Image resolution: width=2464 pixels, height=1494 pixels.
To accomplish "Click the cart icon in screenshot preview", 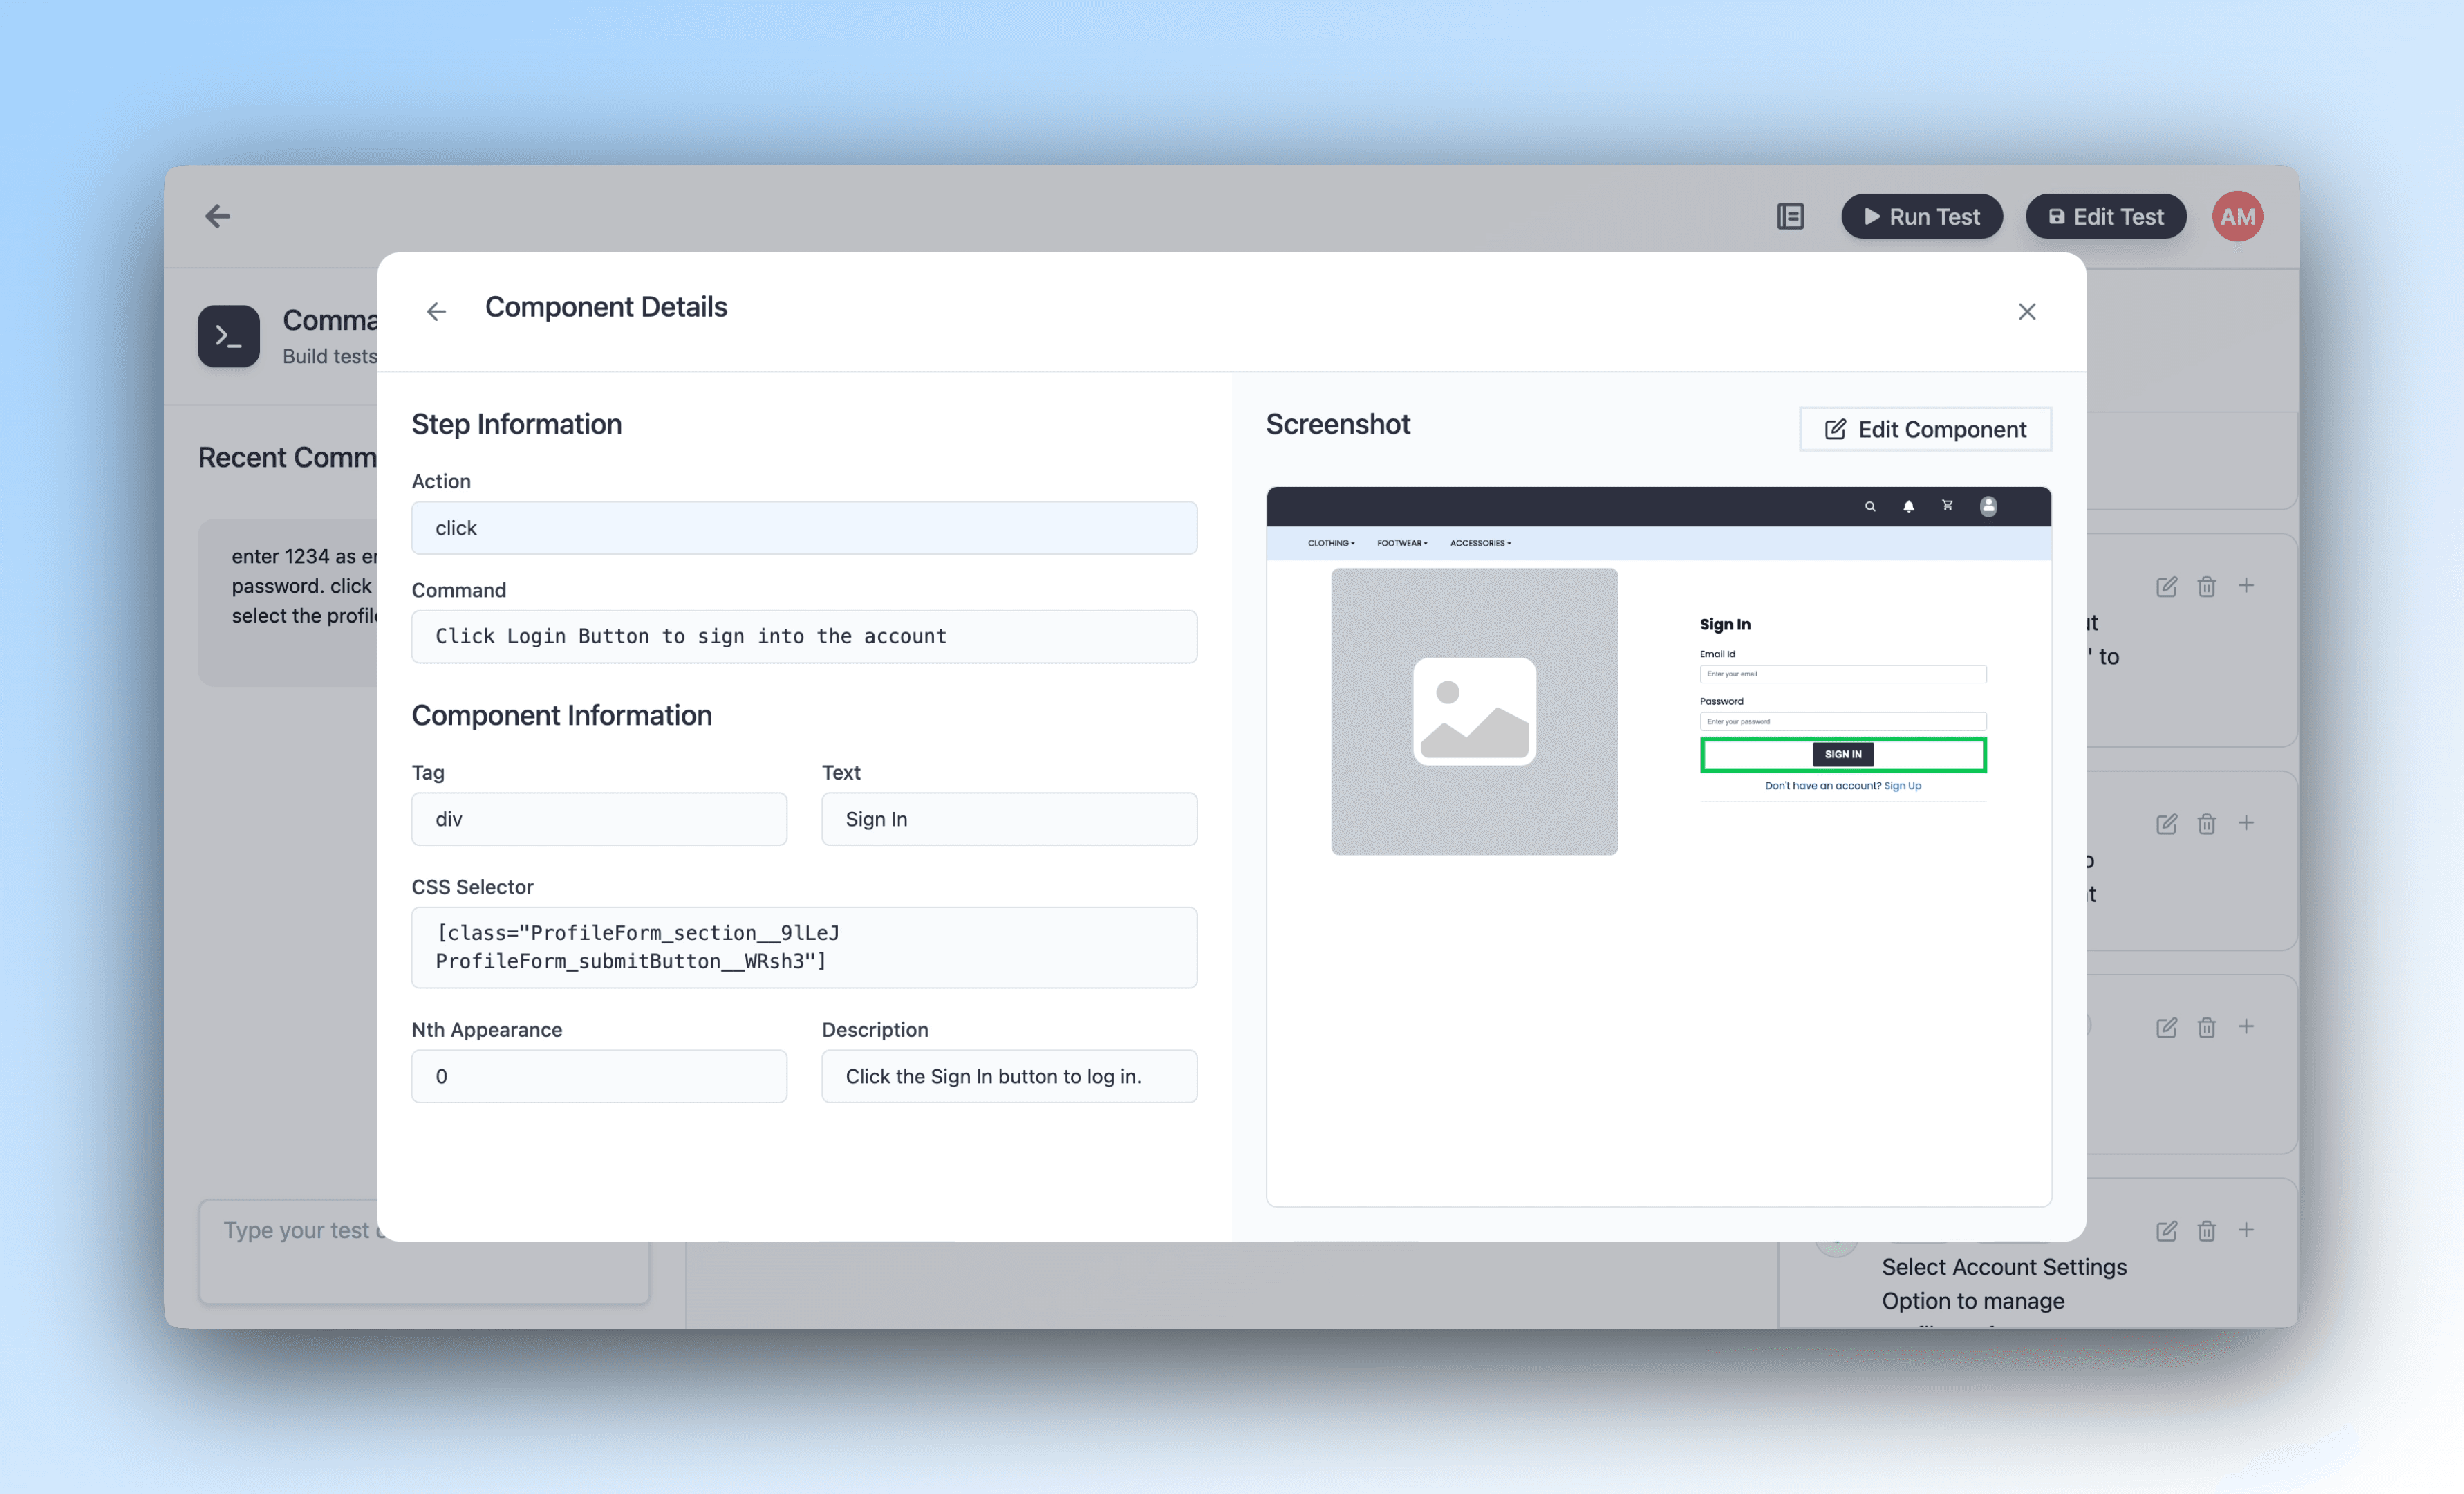I will click(1947, 506).
